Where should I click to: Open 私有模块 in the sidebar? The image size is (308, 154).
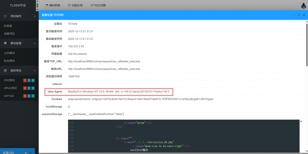pos(9,61)
